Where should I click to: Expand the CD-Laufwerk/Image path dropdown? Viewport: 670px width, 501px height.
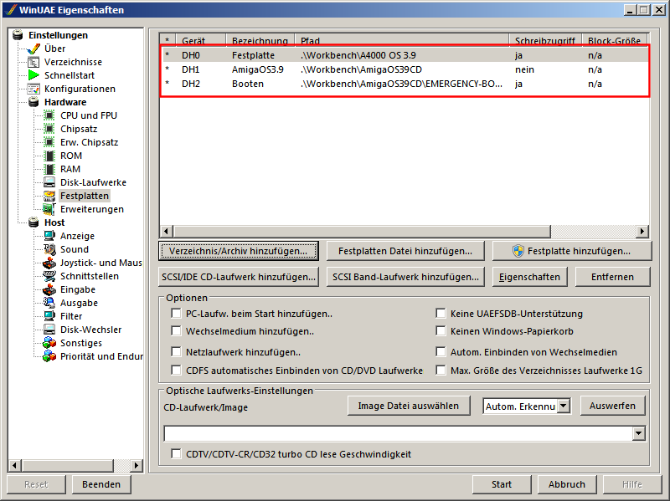[x=642, y=432]
